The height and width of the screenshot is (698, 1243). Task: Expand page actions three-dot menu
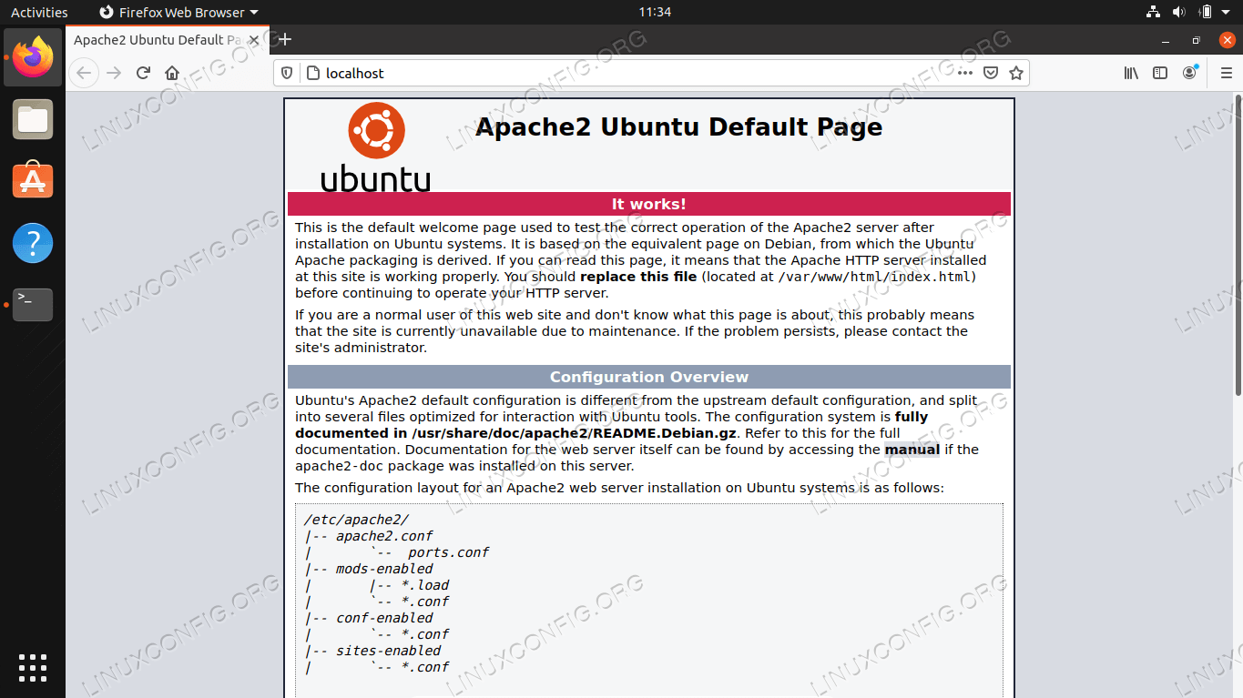965,73
